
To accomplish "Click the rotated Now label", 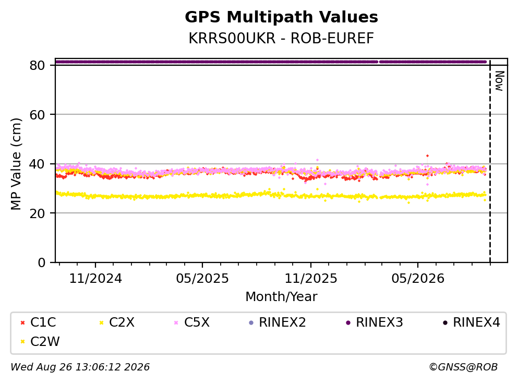I will (499, 81).
